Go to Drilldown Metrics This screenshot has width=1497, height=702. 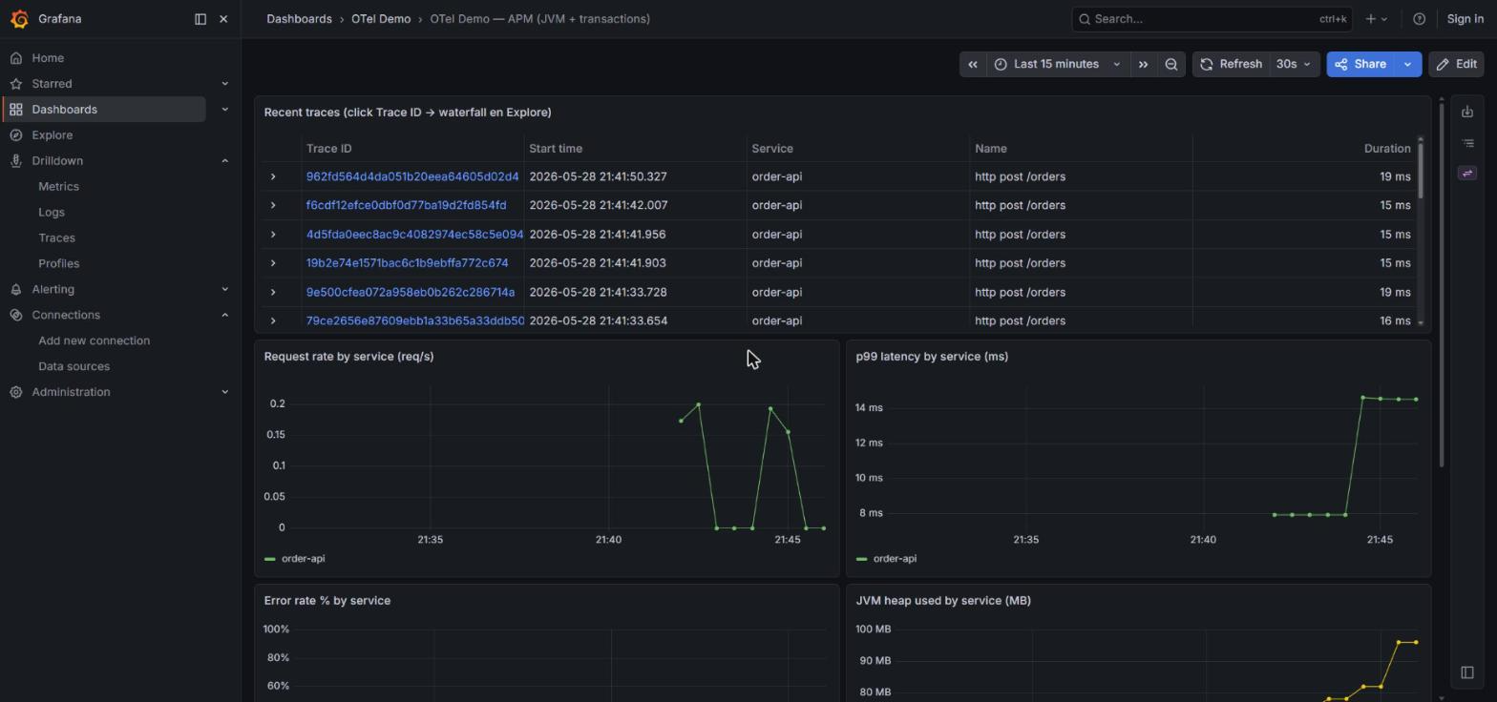(58, 187)
